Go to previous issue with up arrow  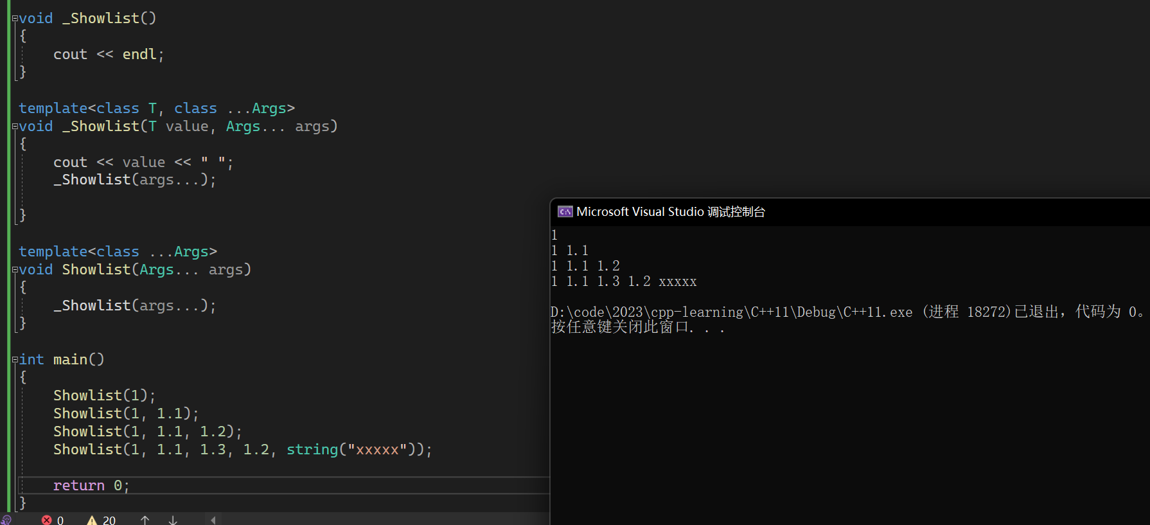pyautogui.click(x=145, y=520)
